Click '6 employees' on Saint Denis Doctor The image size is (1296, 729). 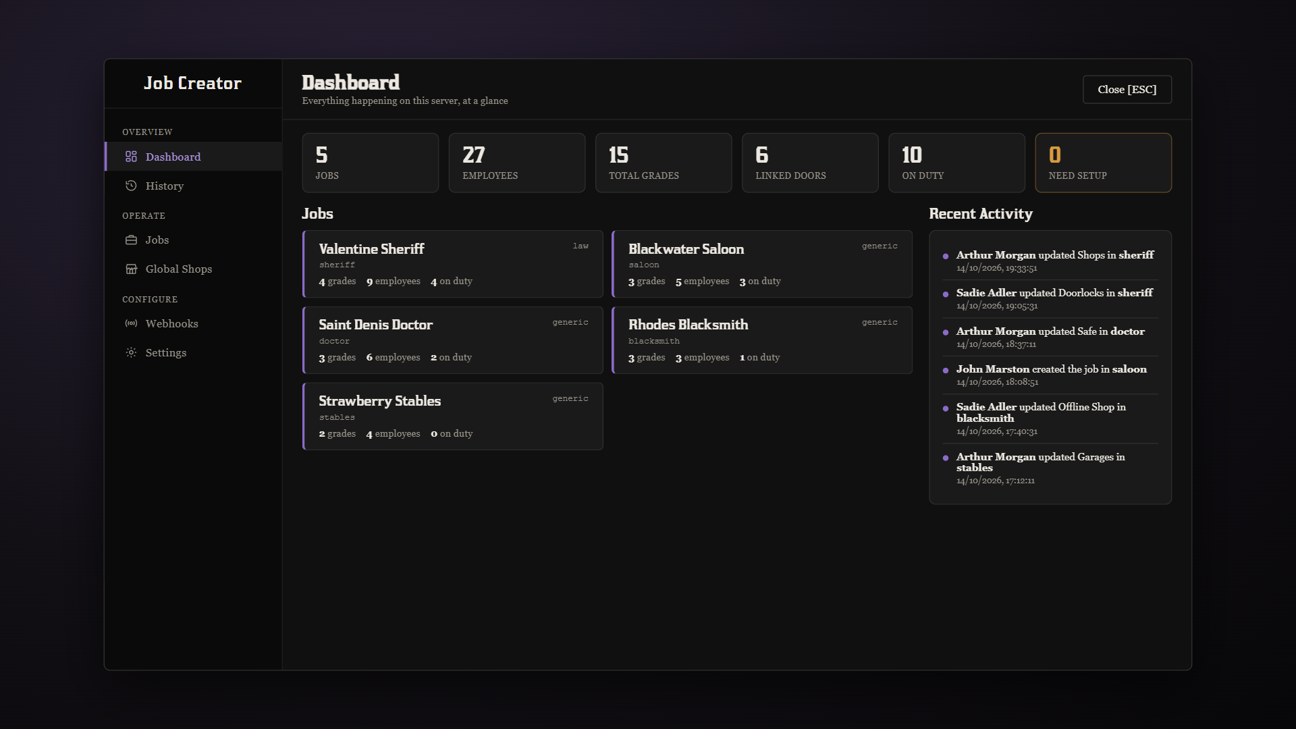(394, 358)
